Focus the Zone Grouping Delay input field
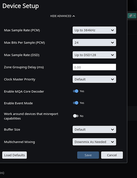The image size is (137, 178). click(x=94, y=67)
